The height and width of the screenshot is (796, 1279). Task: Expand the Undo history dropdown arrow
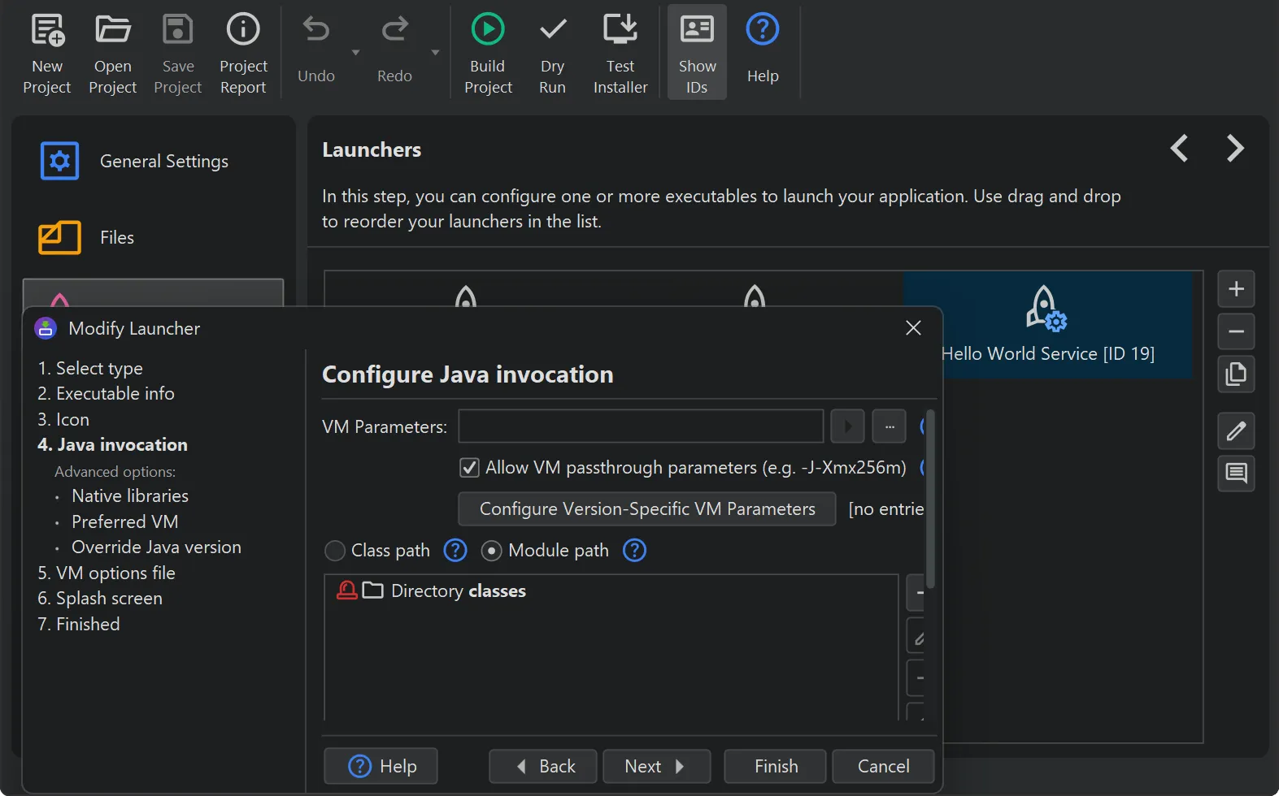[x=355, y=53]
